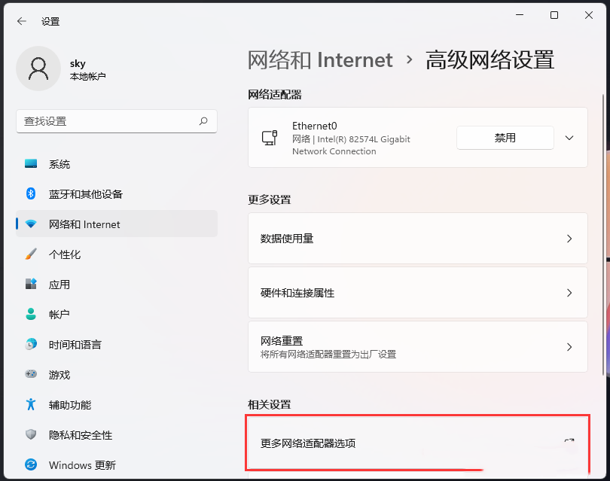The width and height of the screenshot is (610, 481).
Task: Select the 个性化 paintbrush icon
Action: coord(30,254)
